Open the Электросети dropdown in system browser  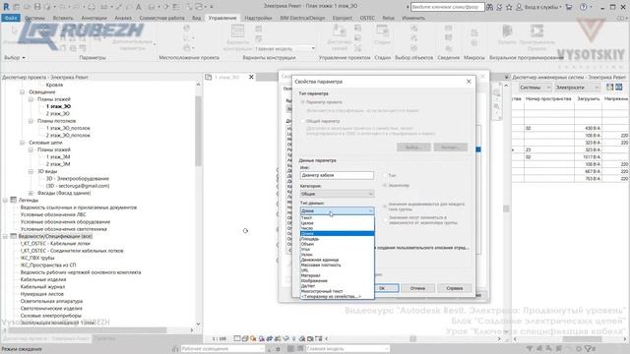pos(577,88)
